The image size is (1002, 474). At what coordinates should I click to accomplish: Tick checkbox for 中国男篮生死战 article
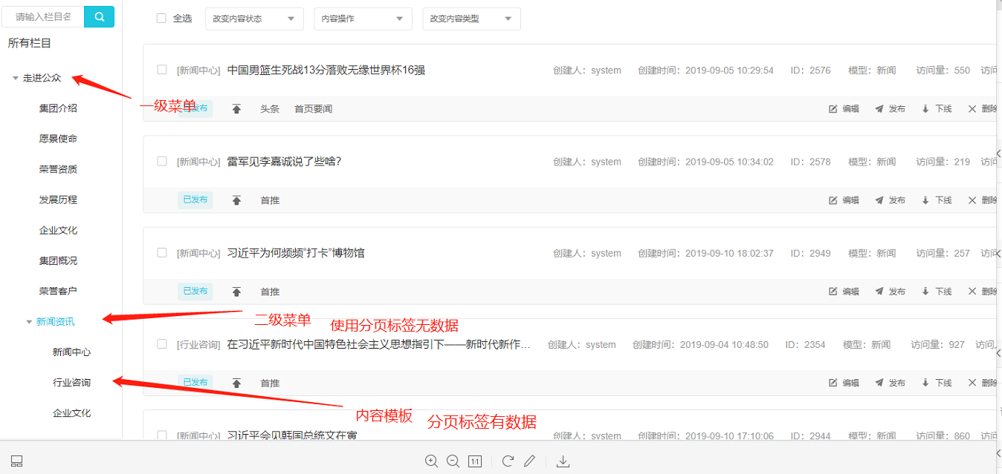[162, 70]
